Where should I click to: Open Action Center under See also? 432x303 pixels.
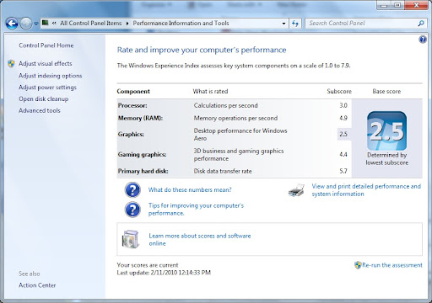coord(37,285)
